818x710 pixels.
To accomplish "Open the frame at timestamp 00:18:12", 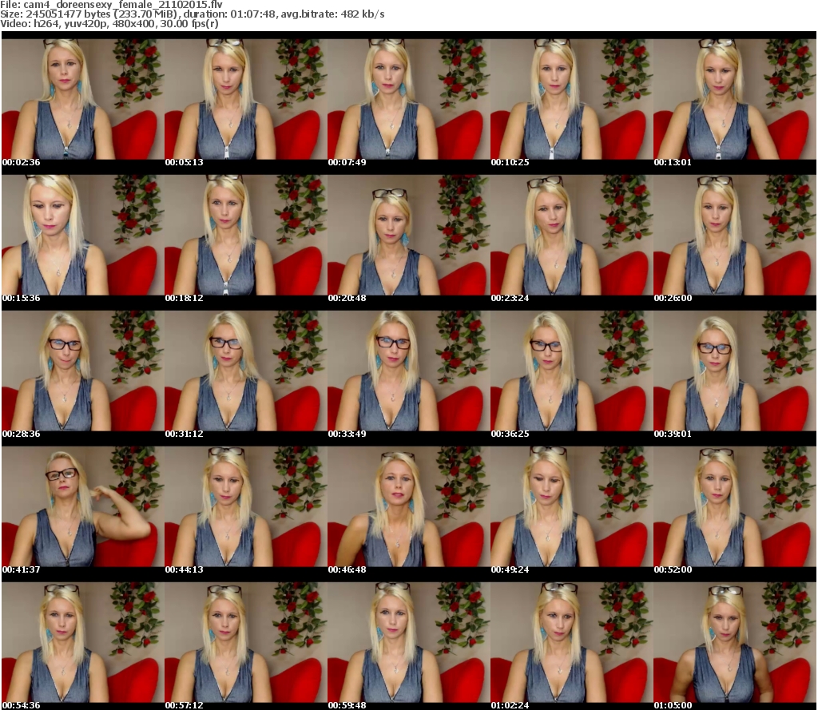I will pos(246,236).
